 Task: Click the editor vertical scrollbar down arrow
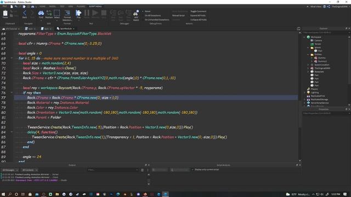[300, 160]
